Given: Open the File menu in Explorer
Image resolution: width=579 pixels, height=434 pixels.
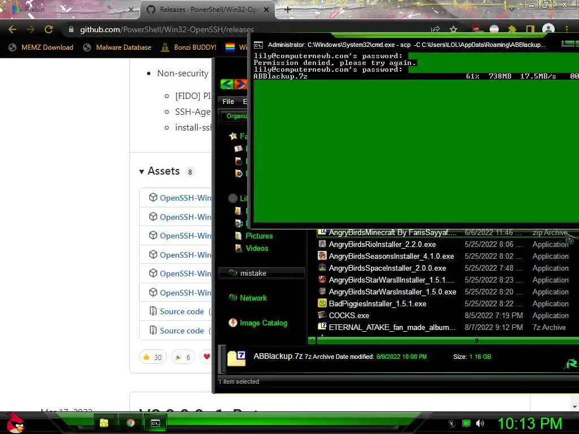Looking at the screenshot, I should 228,102.
